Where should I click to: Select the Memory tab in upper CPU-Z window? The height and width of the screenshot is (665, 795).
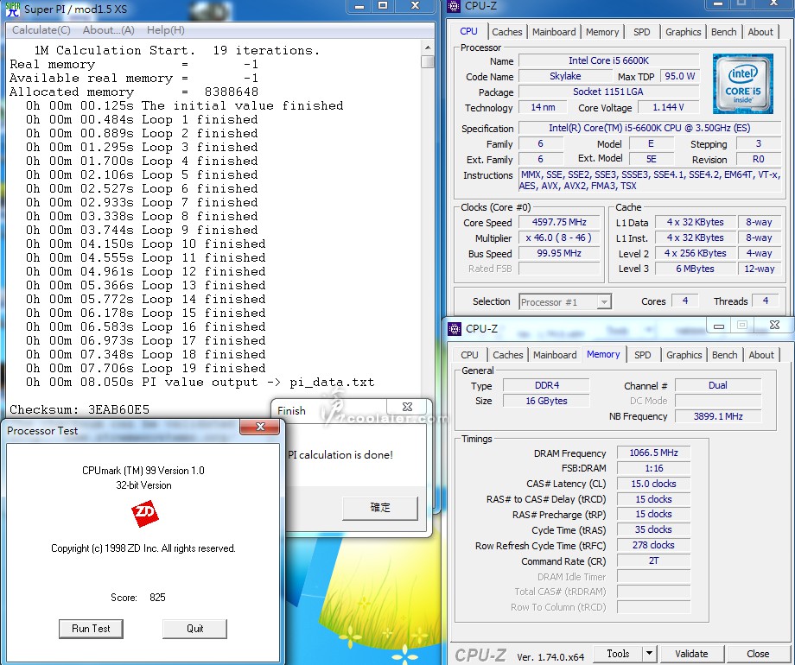click(602, 32)
